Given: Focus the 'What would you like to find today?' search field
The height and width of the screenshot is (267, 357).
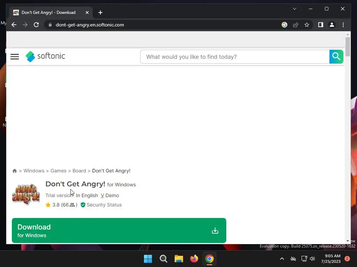Looking at the screenshot, I should click(235, 57).
